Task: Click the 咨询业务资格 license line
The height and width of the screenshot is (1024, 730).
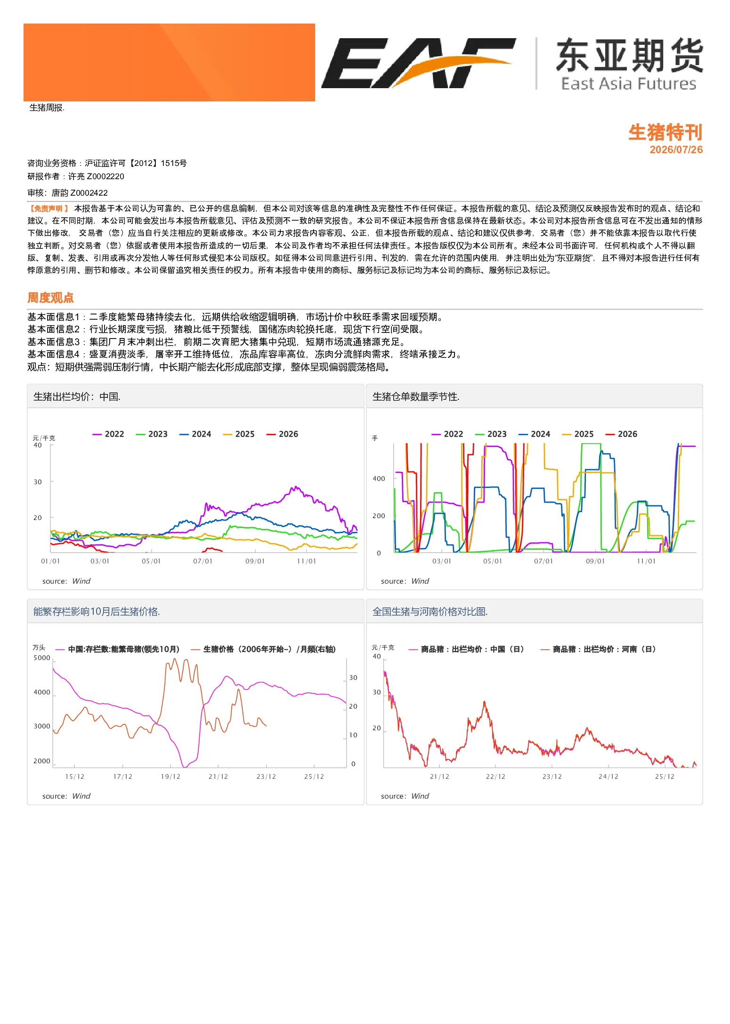Action: click(x=107, y=163)
